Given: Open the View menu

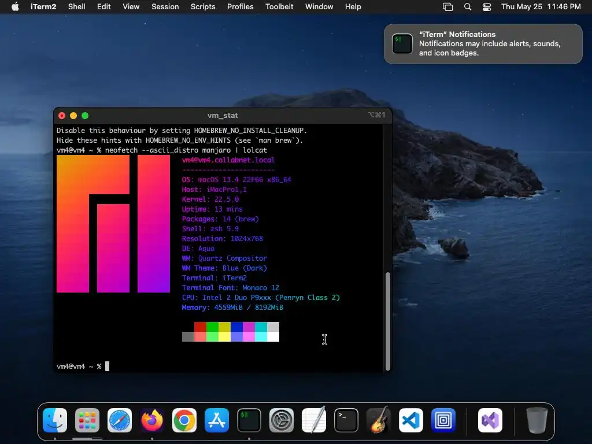Looking at the screenshot, I should point(131,6).
